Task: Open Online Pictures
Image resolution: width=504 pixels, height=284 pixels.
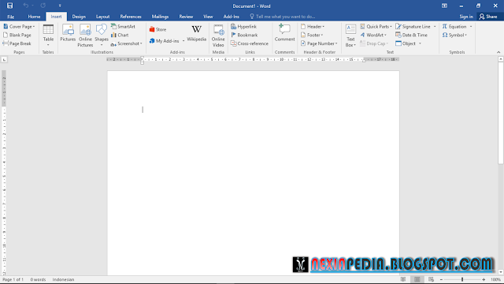Action: (x=85, y=35)
